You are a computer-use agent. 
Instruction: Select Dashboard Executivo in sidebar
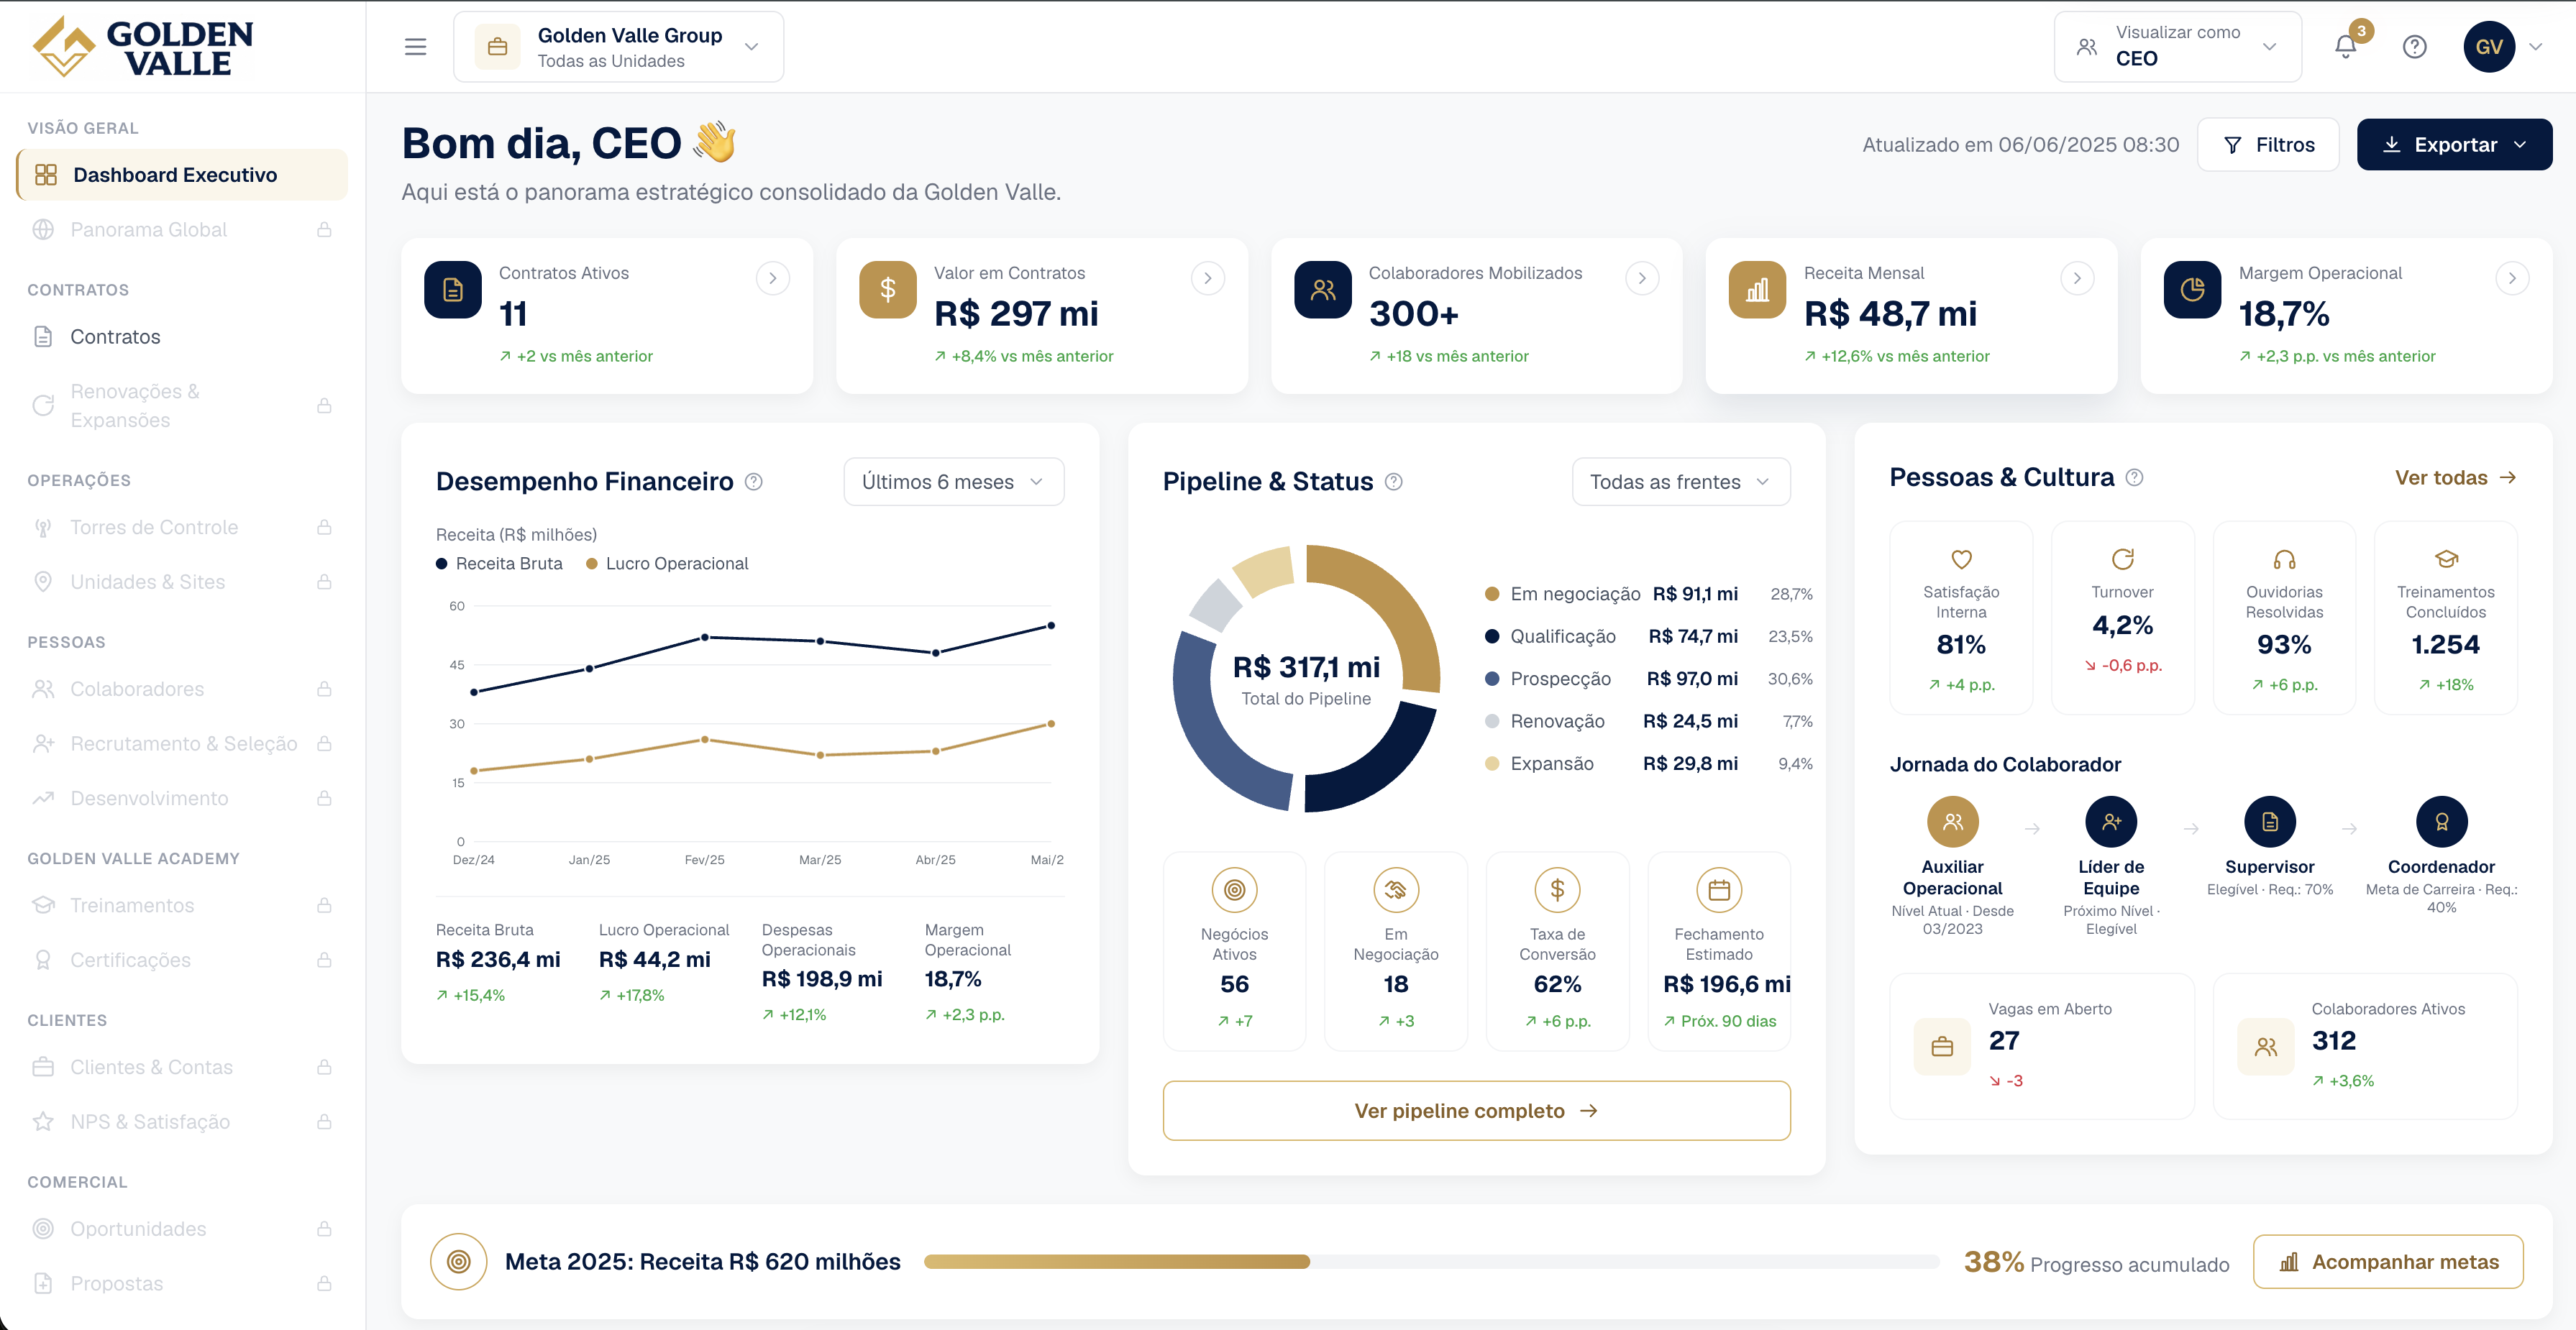click(x=183, y=175)
